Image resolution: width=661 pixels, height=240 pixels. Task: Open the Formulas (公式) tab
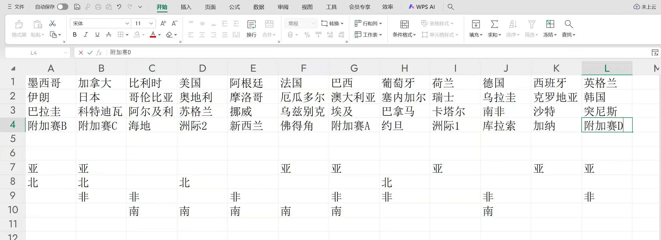[x=234, y=7]
